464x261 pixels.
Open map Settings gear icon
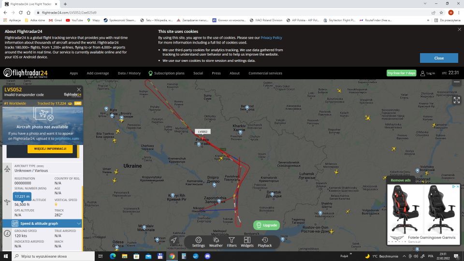(198, 240)
